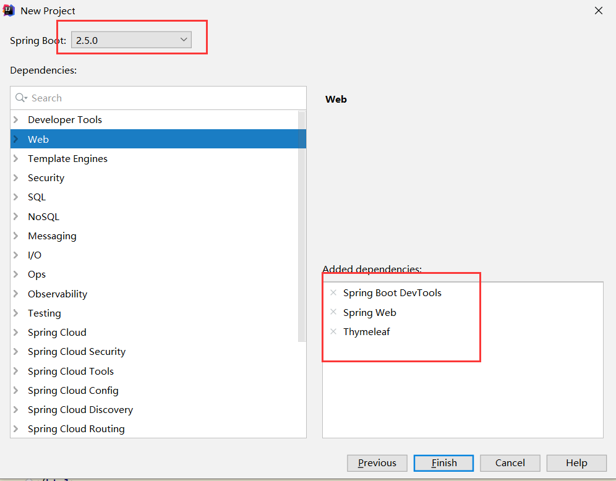Click the dependency list scrollbar
The height and width of the screenshot is (481, 616).
click(302, 226)
